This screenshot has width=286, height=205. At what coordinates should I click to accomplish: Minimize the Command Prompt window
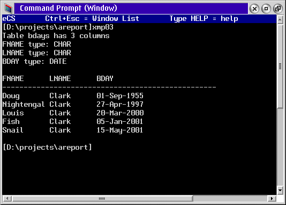pyautogui.click(x=266, y=9)
